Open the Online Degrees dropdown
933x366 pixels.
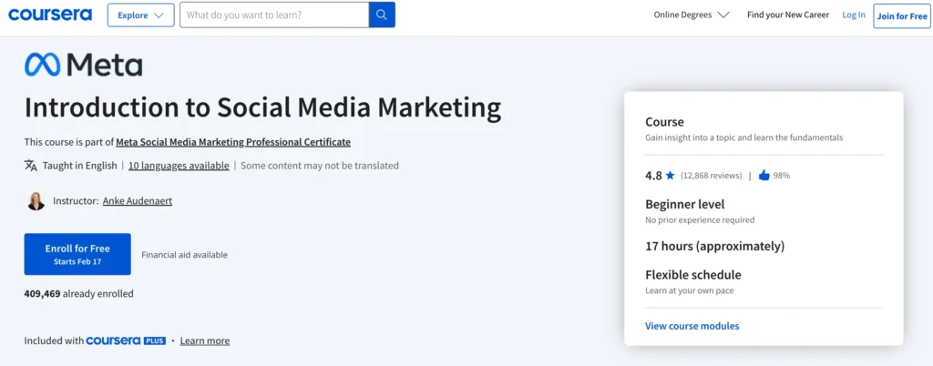click(x=692, y=15)
